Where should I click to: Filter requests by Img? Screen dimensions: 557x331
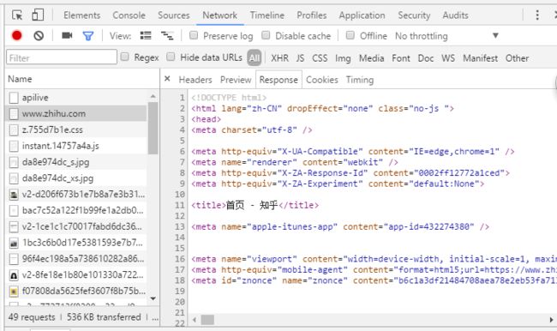(x=343, y=58)
